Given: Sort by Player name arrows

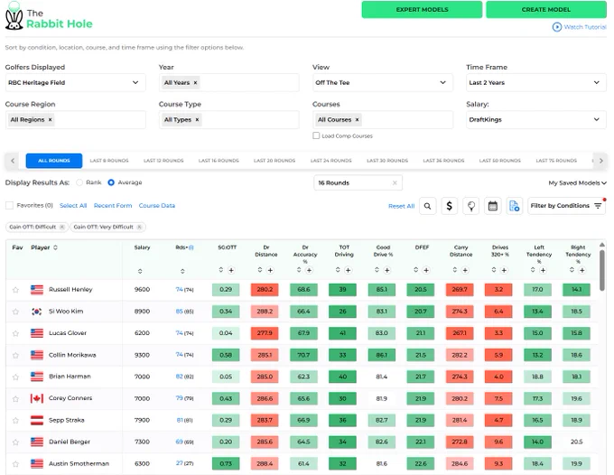Looking at the screenshot, I should (55, 247).
